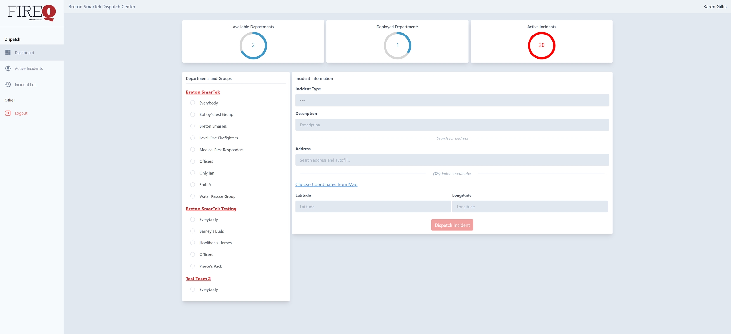731x334 pixels.
Task: Click the Available Departments circular gauge
Action: tap(253, 45)
